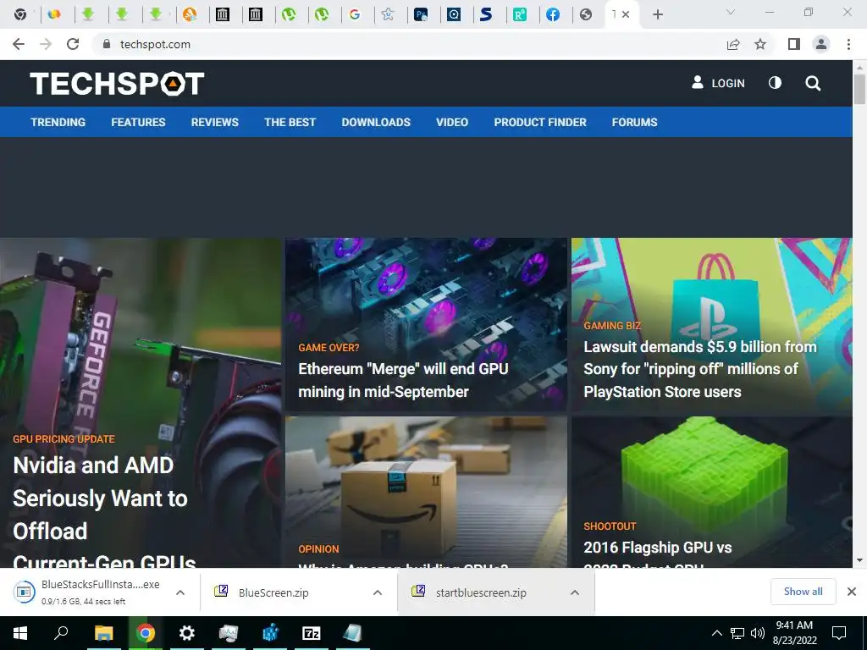Open TechSpot site search

812,84
